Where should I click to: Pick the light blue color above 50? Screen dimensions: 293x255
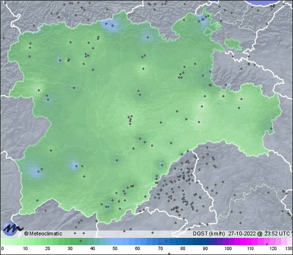pyautogui.click(x=115, y=241)
